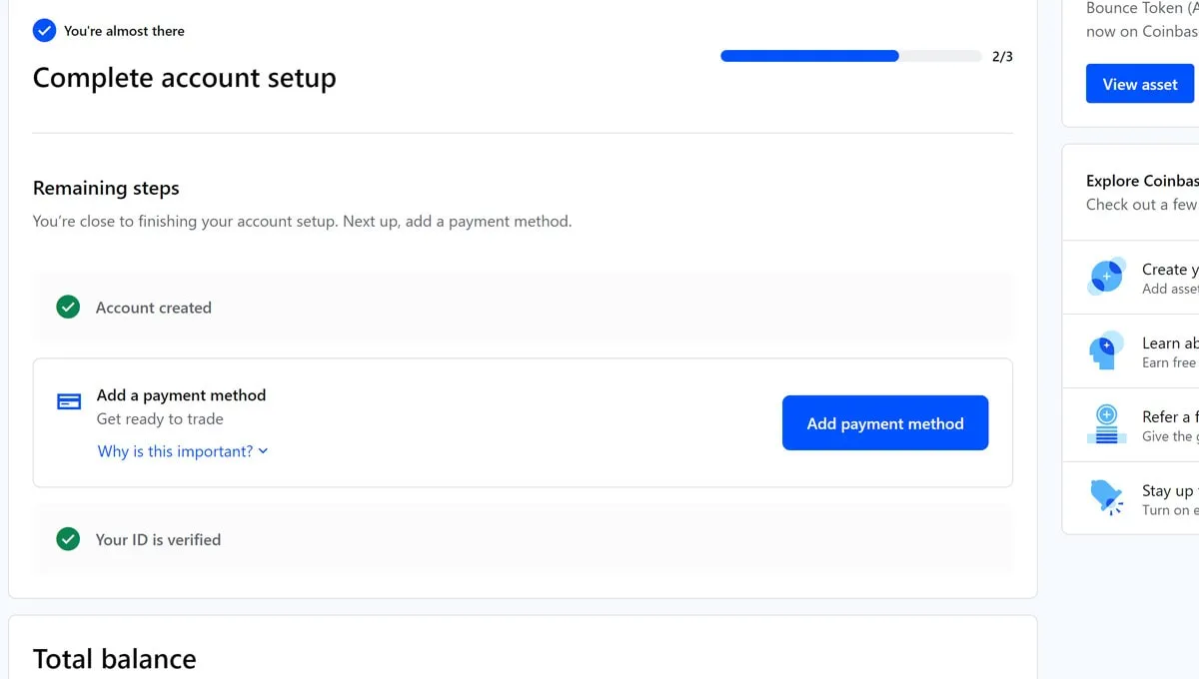Click the credit card icon for payment method
Screen dimensions: 1199x679
coord(69,401)
